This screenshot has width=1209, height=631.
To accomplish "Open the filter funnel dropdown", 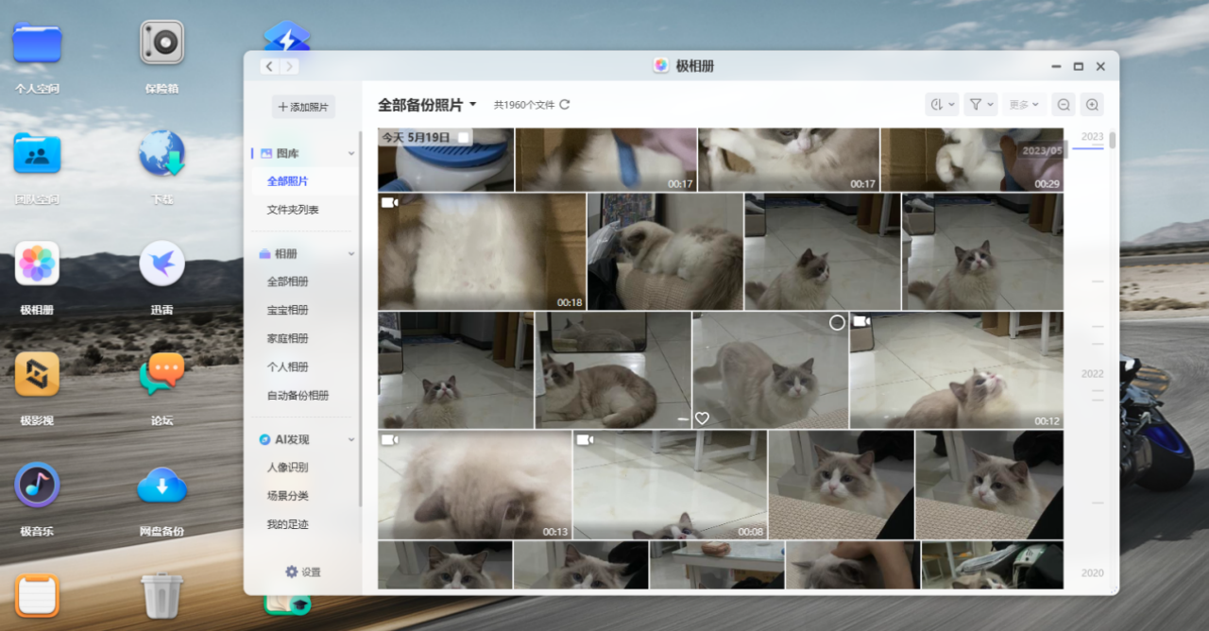I will click(x=980, y=105).
